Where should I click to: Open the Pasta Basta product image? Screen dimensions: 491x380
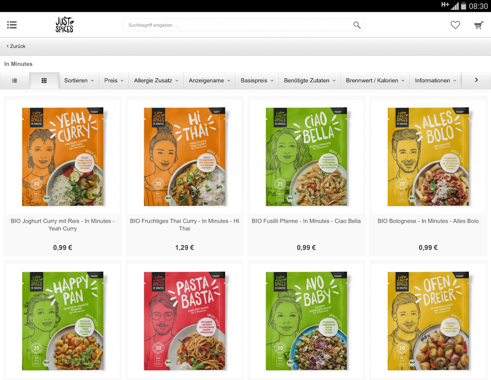click(184, 321)
